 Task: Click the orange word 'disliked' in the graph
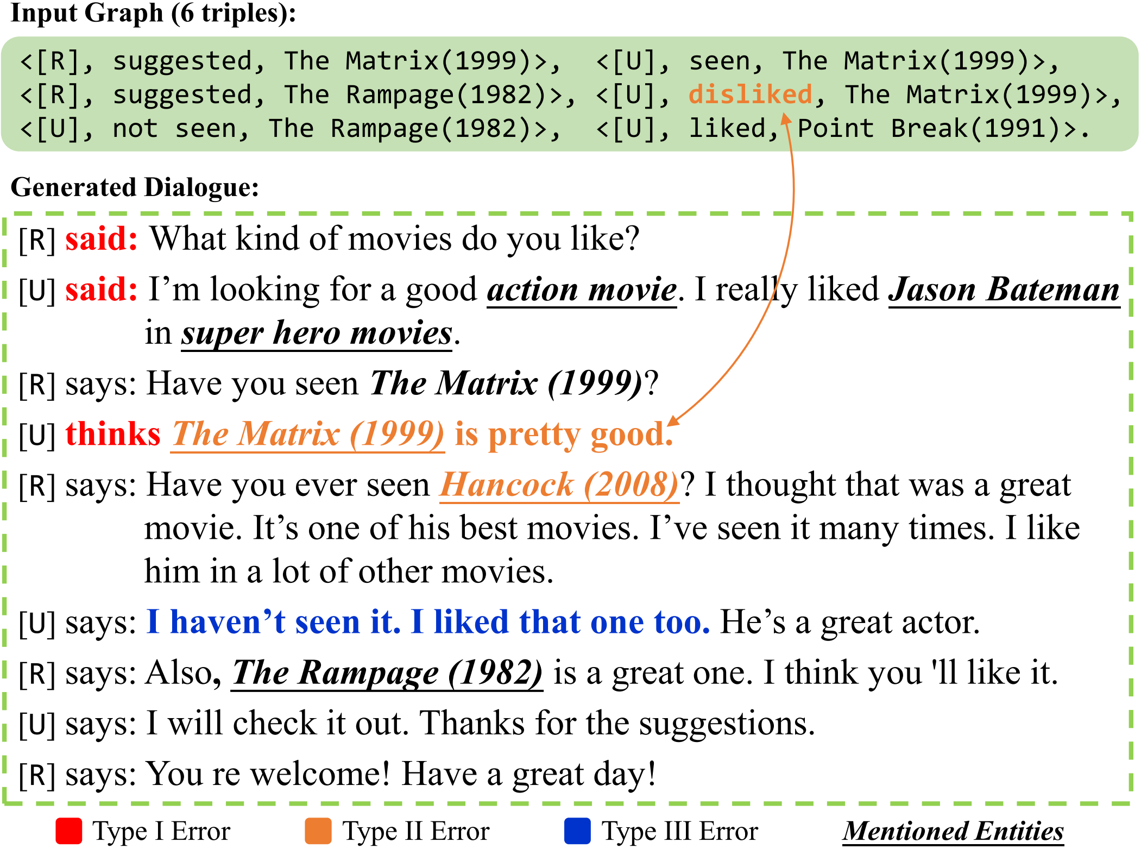tap(751, 95)
